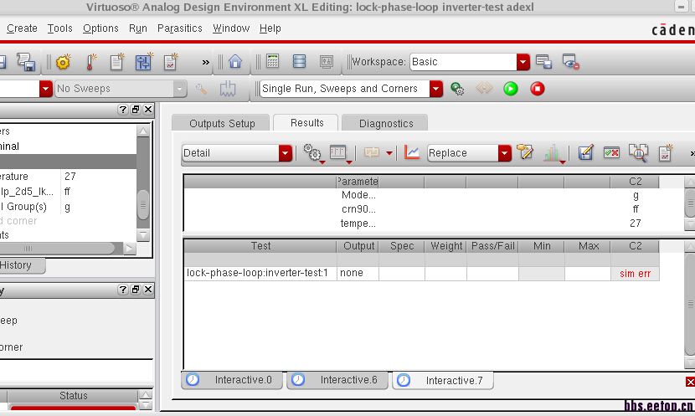
Task: Click the document-with-star toolbar icon
Action: 117,62
